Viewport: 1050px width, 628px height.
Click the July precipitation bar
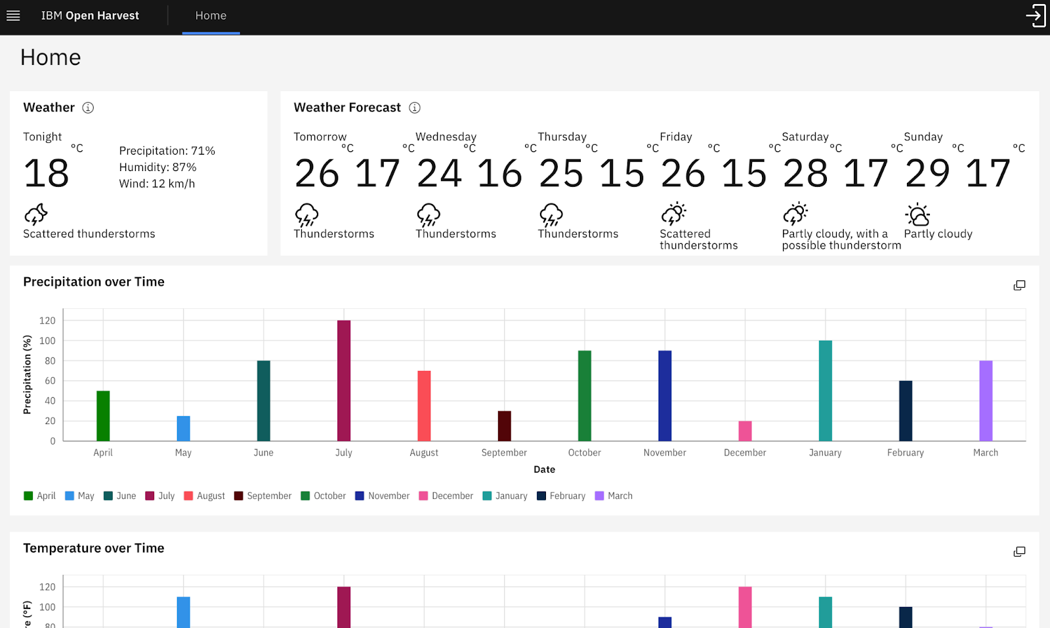(344, 380)
